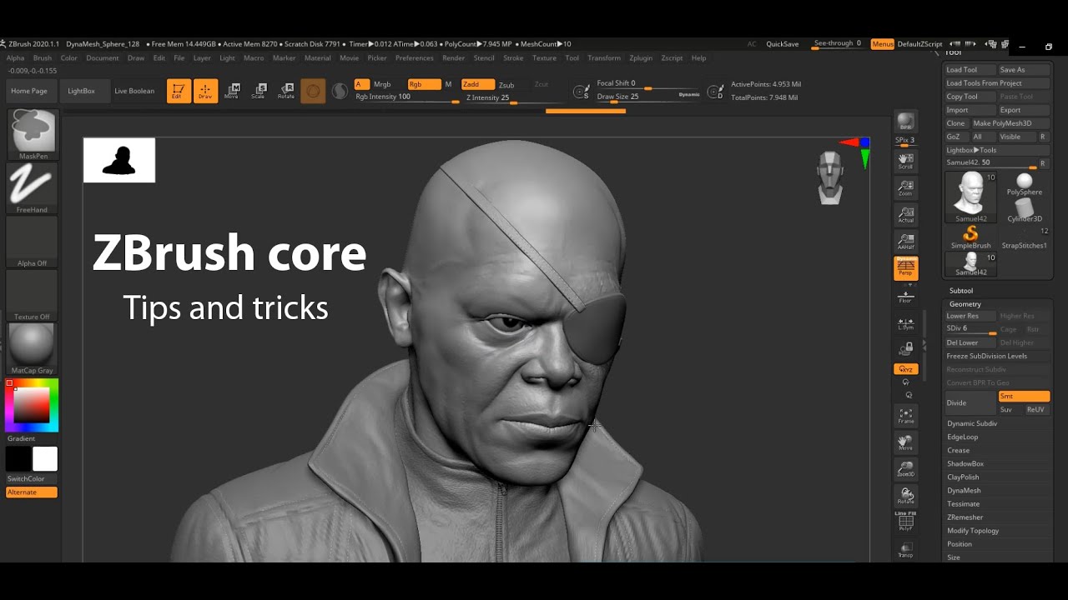
Task: Select the SimpleBrush tool
Action: point(970,237)
